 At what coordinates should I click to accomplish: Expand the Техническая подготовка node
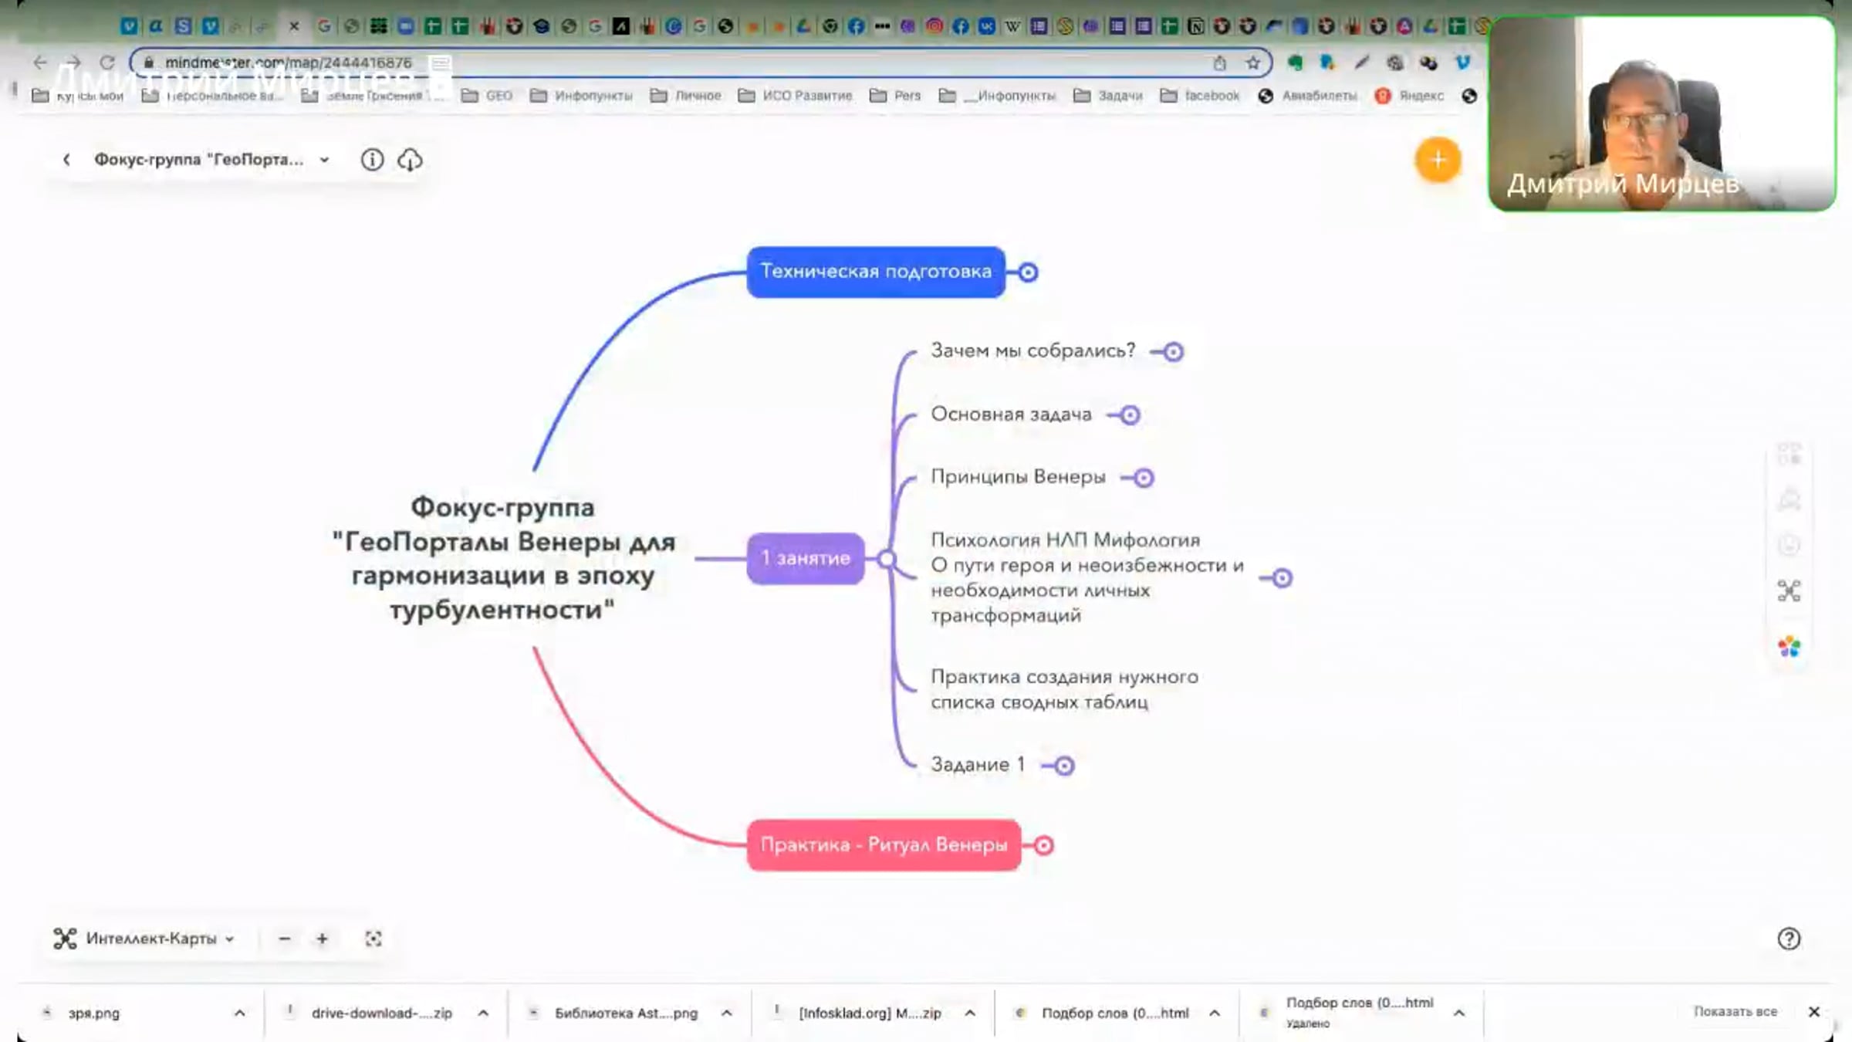[1028, 272]
